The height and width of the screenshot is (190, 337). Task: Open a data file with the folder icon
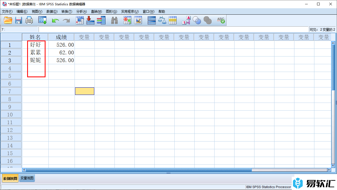click(x=8, y=20)
